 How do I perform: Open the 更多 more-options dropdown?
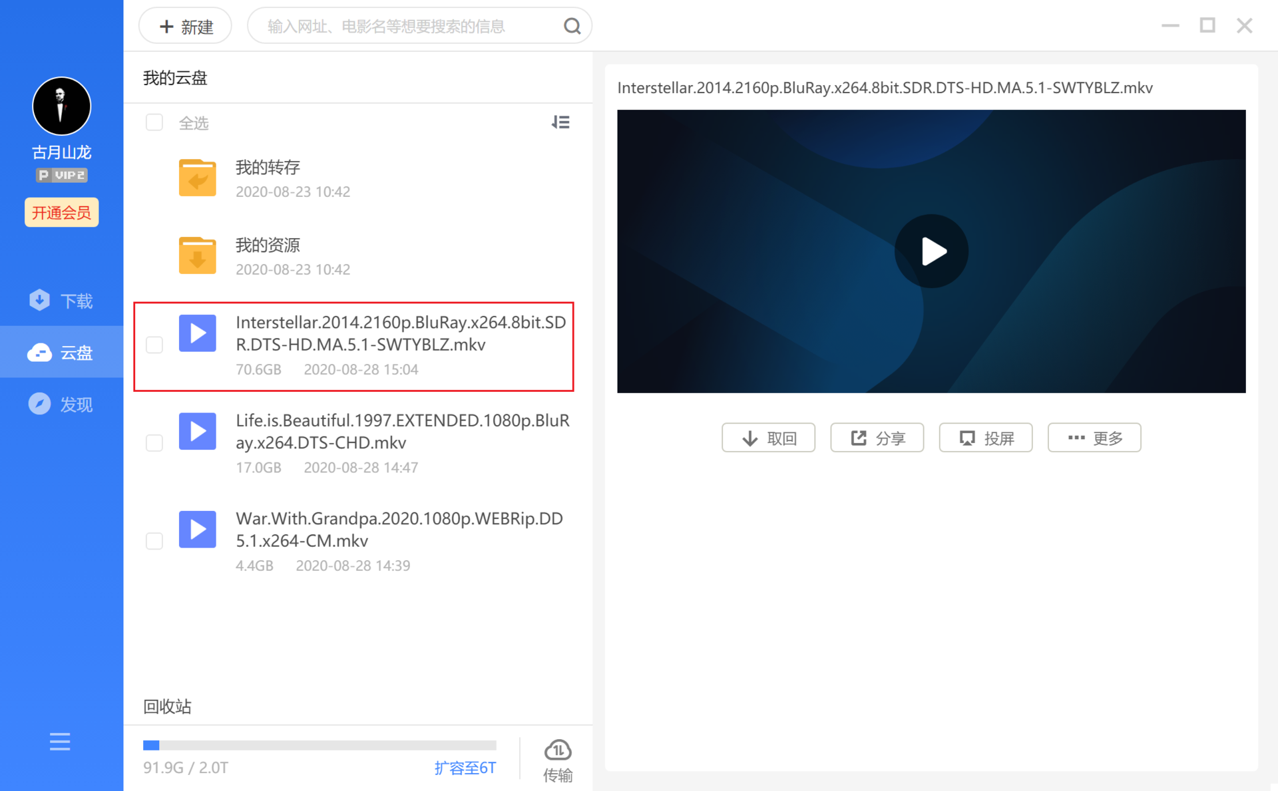tap(1094, 438)
